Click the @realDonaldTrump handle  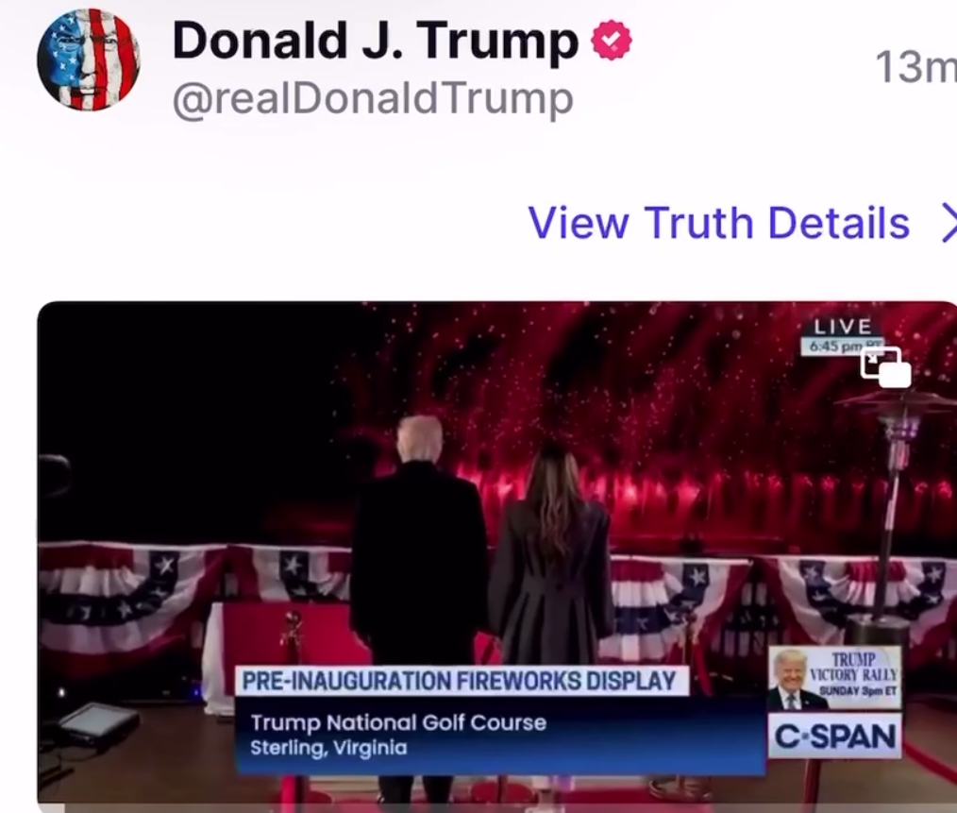point(373,99)
